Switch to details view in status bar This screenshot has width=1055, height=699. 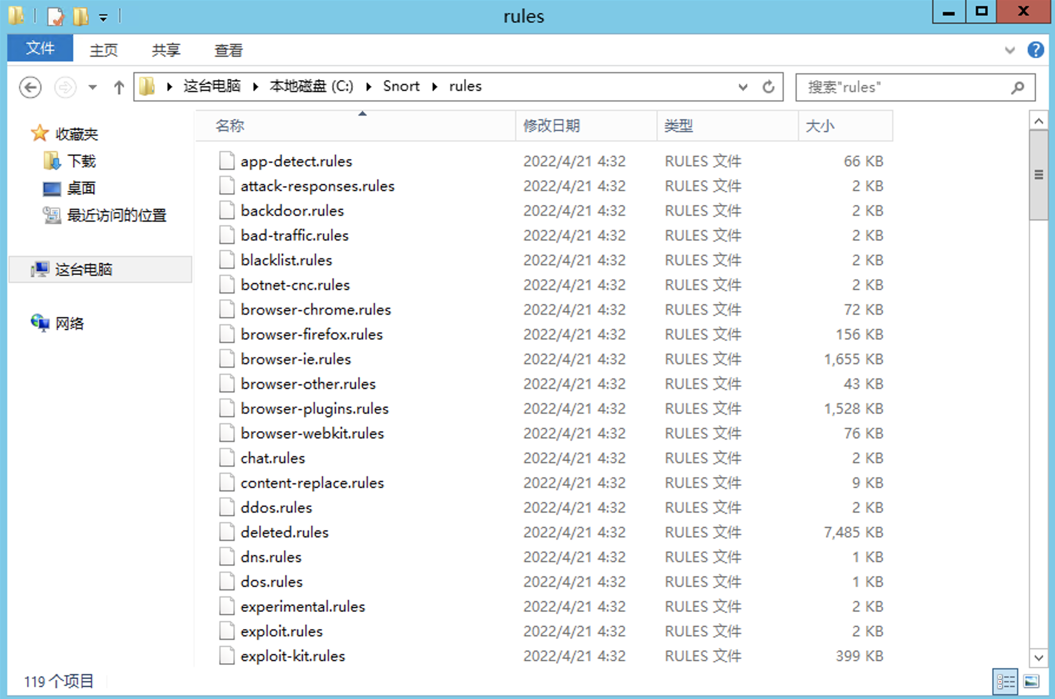pyautogui.click(x=1005, y=682)
